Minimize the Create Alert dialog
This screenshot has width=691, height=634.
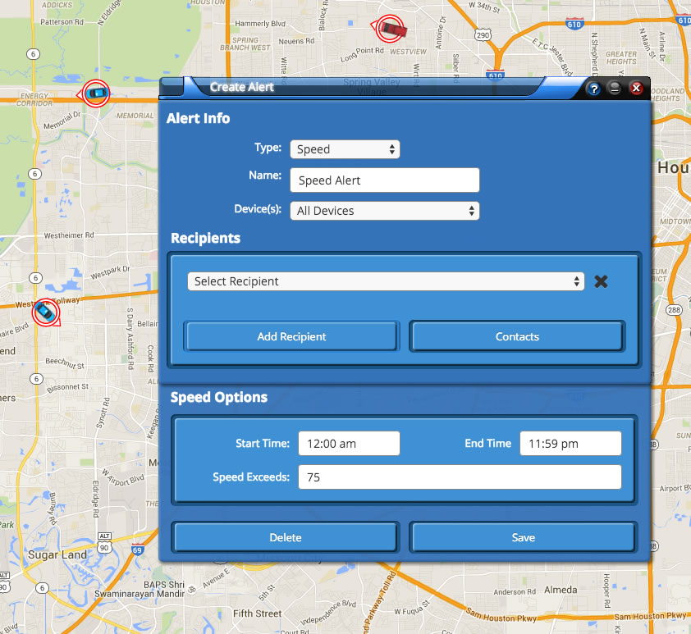(x=615, y=89)
